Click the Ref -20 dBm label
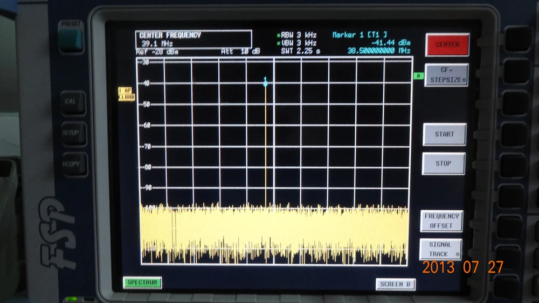This screenshot has width=539, height=303. point(157,52)
